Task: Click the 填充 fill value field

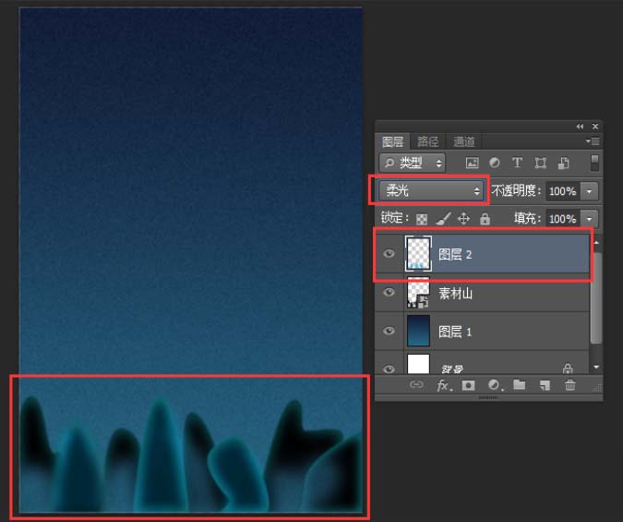Action: [x=562, y=218]
